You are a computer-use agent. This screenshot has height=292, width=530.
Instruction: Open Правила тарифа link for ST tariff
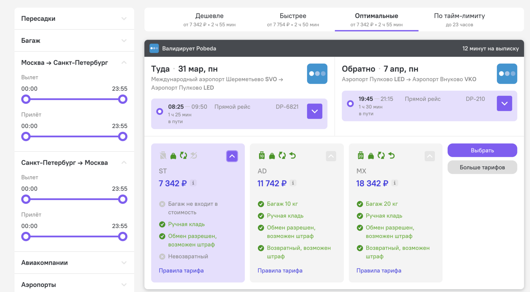[181, 271]
